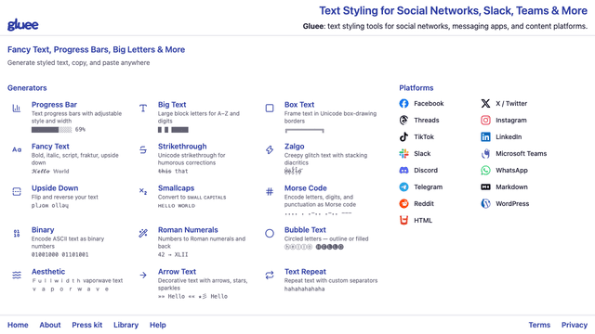Click the 69% progress bar sample
This screenshot has height=334, width=595.
pos(59,130)
